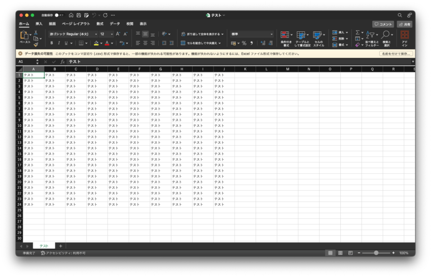Screen dimensions: 431x277
Task: Open the 標準 number format dropdown
Action: (252, 34)
